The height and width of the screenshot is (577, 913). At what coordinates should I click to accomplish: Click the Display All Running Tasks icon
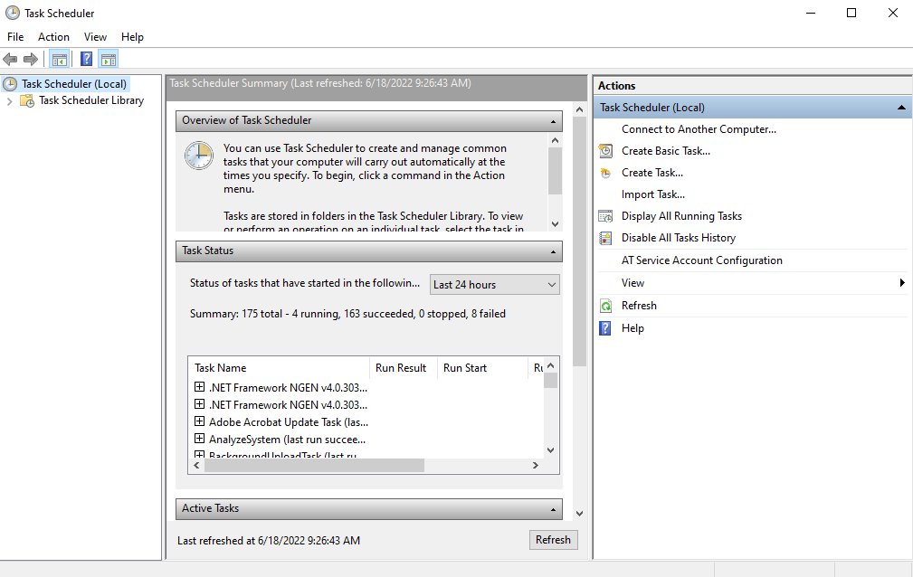pos(605,216)
